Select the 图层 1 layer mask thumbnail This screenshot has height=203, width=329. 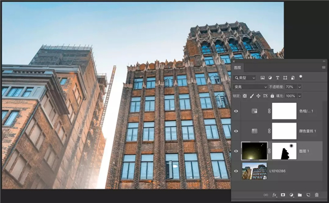point(284,151)
